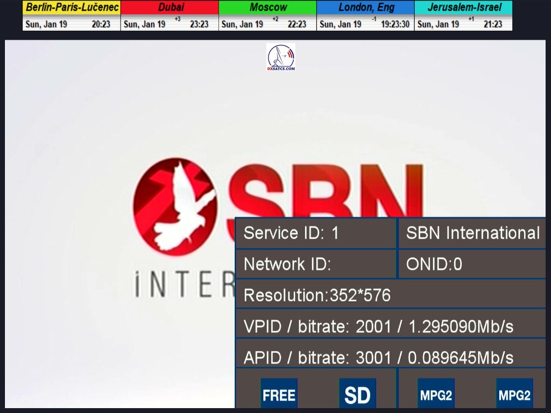
Task: Click the MPG2 badge next to SD
Action: click(436, 396)
